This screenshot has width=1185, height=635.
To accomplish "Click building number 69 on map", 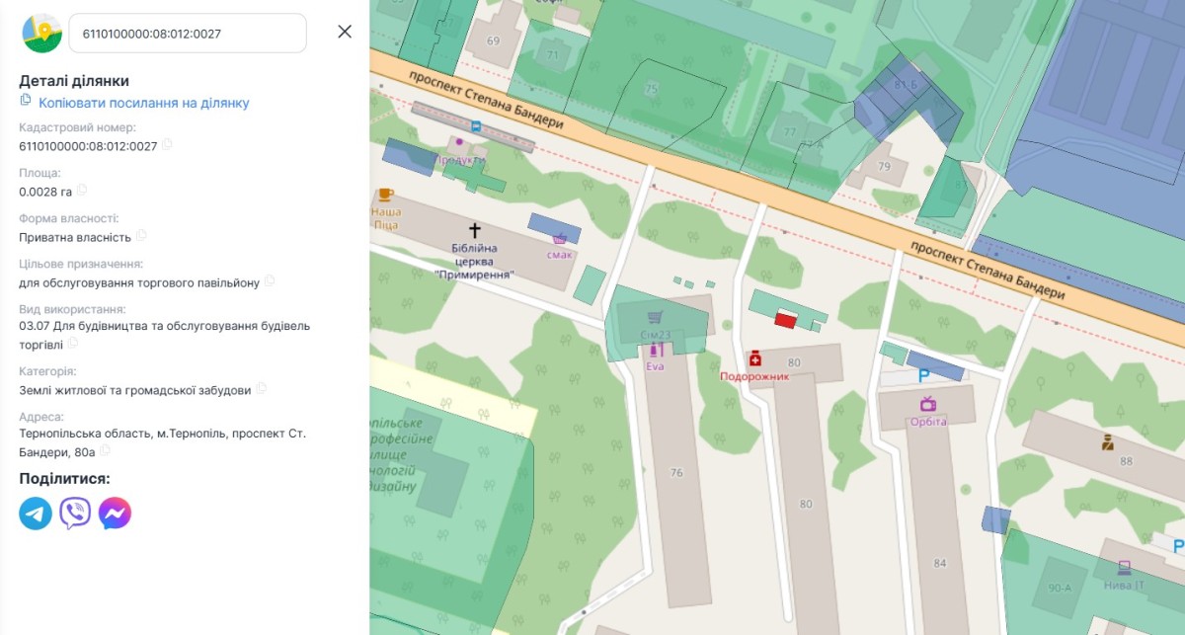I will [x=493, y=40].
